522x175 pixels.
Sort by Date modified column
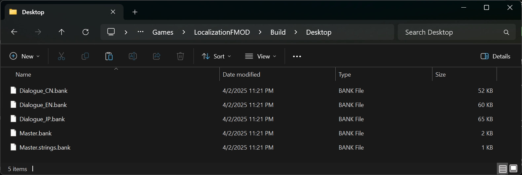(x=242, y=75)
